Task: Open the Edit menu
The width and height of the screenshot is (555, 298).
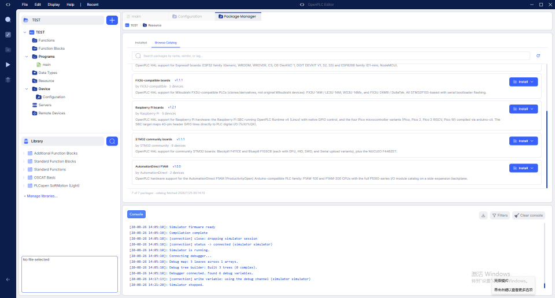Action: click(x=38, y=5)
